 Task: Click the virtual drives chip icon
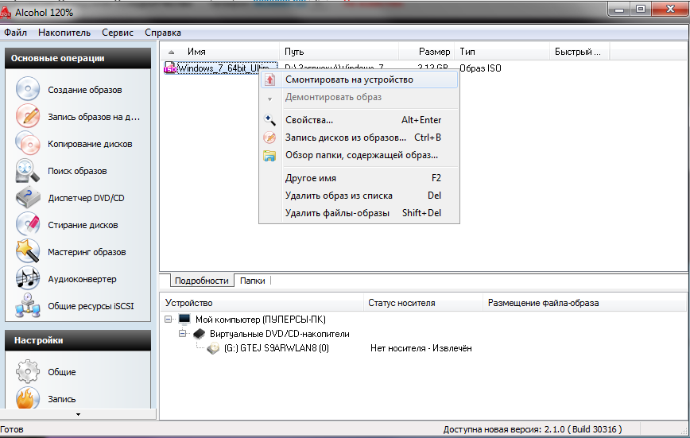(x=200, y=334)
